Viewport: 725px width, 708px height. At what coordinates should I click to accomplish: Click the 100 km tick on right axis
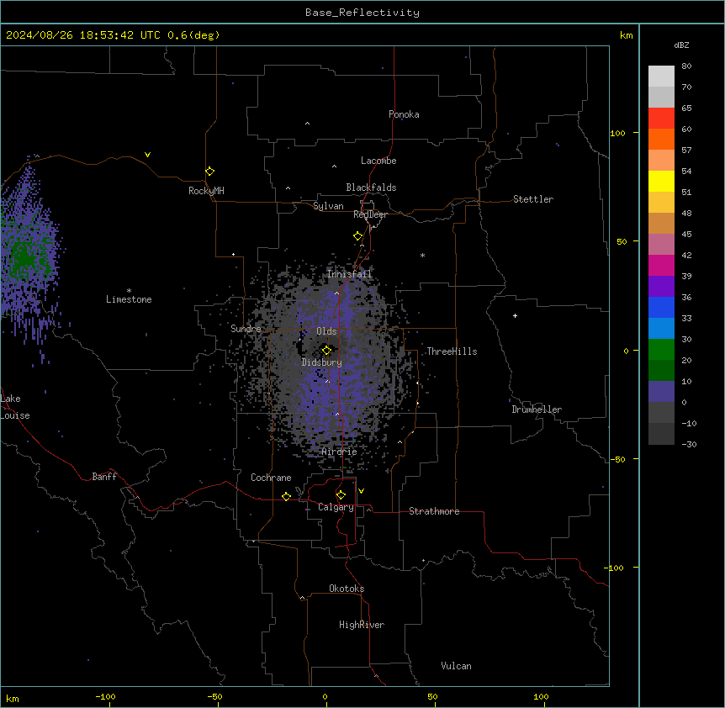(x=636, y=133)
